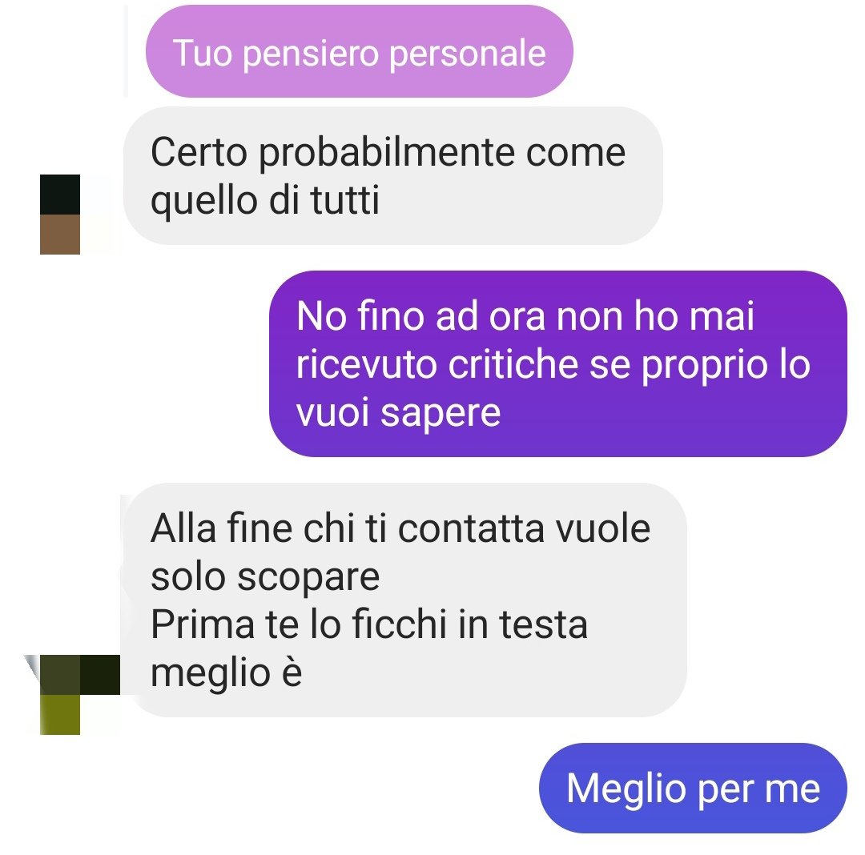The image size is (865, 855).
Task: Click the thin reply line beside the quoted message
Action: (126, 52)
